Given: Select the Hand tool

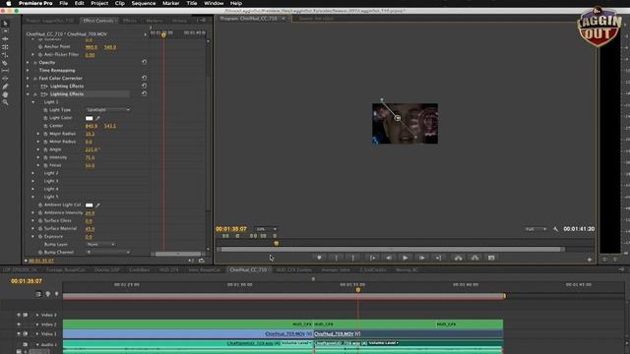Looking at the screenshot, I should pyautogui.click(x=5, y=94).
